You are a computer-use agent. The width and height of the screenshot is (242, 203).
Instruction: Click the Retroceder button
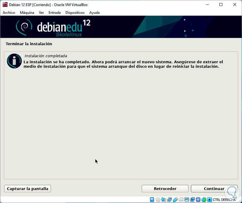[165, 189]
